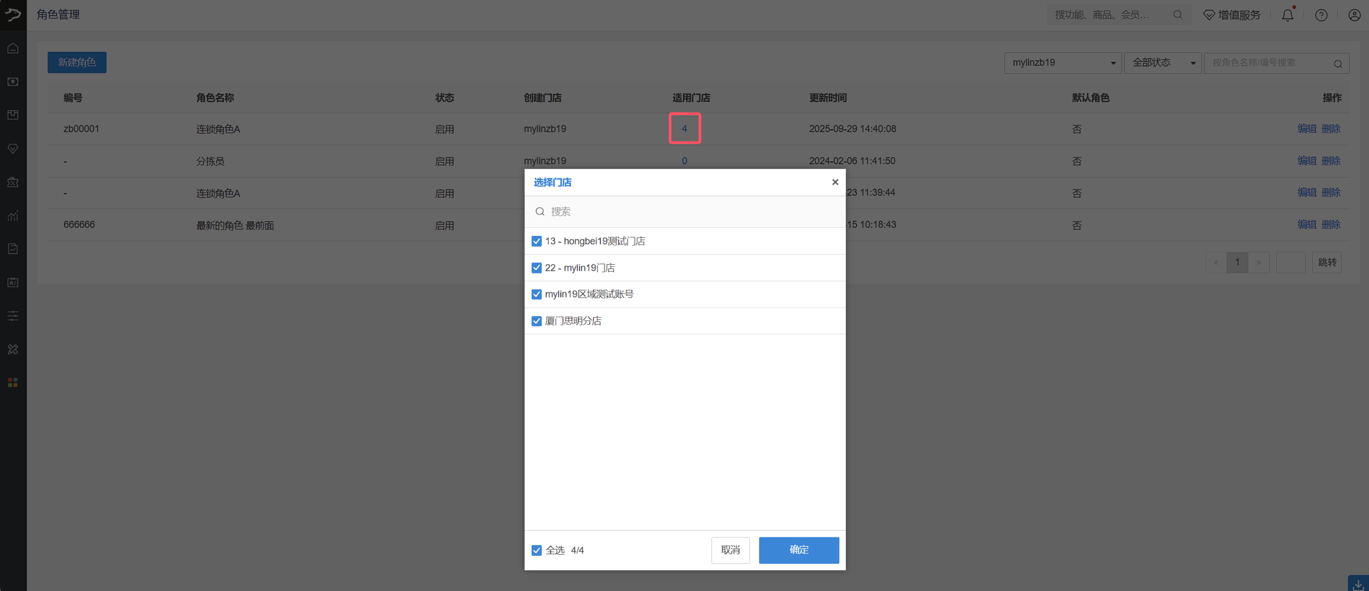Uncheck the 厦门思明分店 store checkbox
Screen dimensions: 1369x591
click(x=536, y=321)
